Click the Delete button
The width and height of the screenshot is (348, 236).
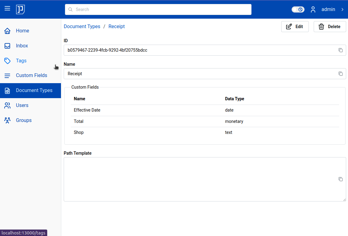[x=330, y=27]
